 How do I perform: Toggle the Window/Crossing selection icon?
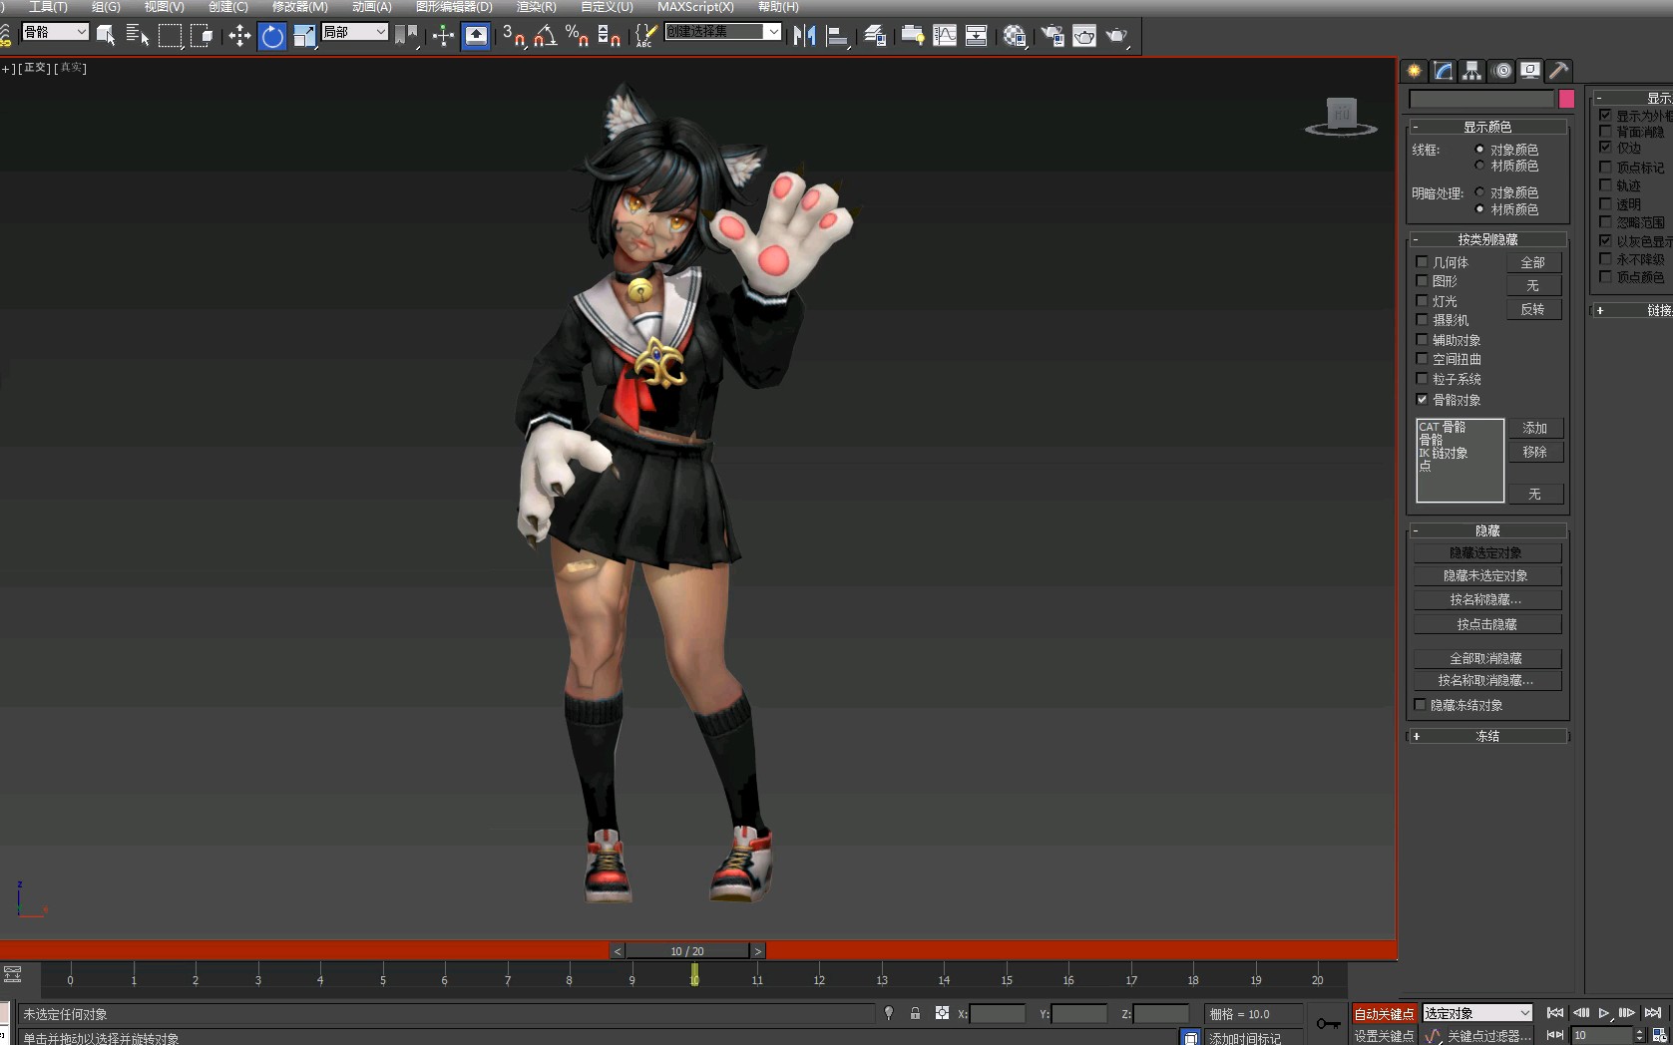[x=203, y=36]
